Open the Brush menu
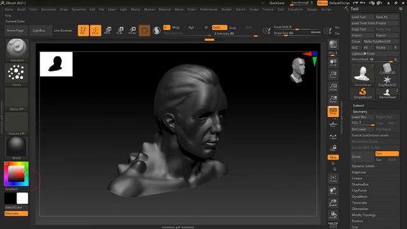This screenshot has width=407, height=229. 21,10
